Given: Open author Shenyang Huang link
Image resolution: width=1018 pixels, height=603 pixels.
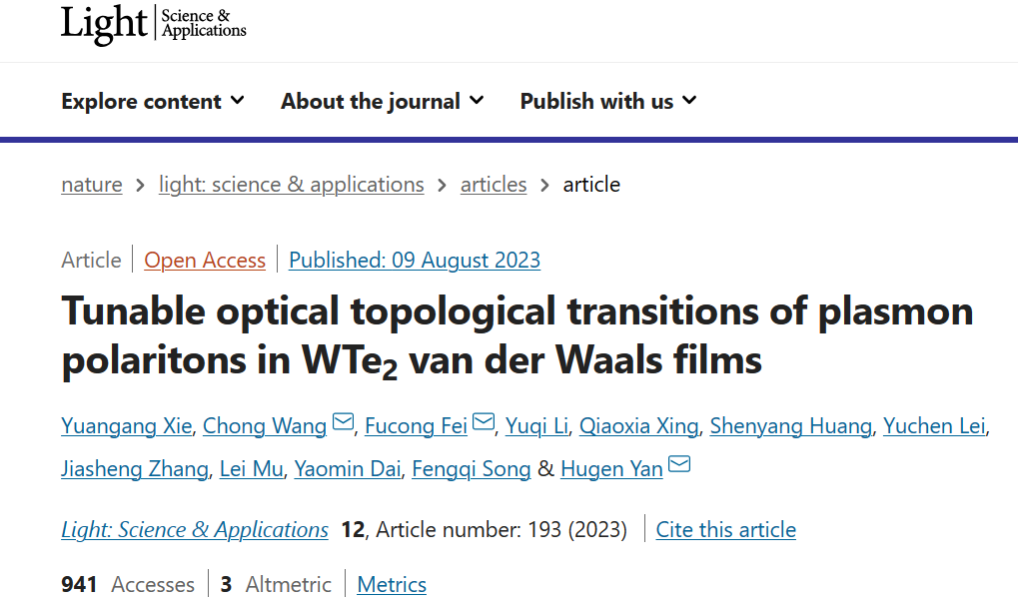Looking at the screenshot, I should [x=791, y=426].
